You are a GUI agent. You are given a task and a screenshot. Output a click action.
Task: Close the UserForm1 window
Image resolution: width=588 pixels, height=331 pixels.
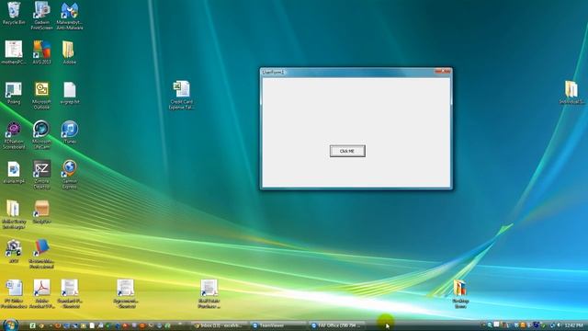(443, 71)
